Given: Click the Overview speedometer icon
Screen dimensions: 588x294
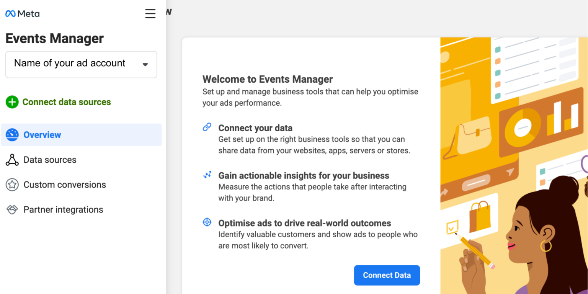Looking at the screenshot, I should pos(12,134).
